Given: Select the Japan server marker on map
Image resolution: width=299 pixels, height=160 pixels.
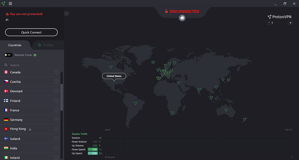Looking at the screenshot, I should 229,80.
